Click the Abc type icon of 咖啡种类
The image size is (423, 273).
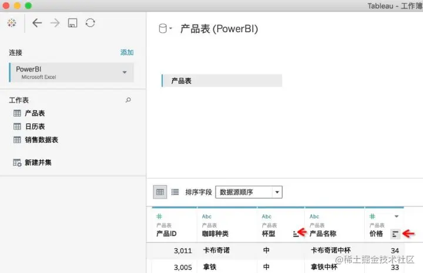(207, 217)
